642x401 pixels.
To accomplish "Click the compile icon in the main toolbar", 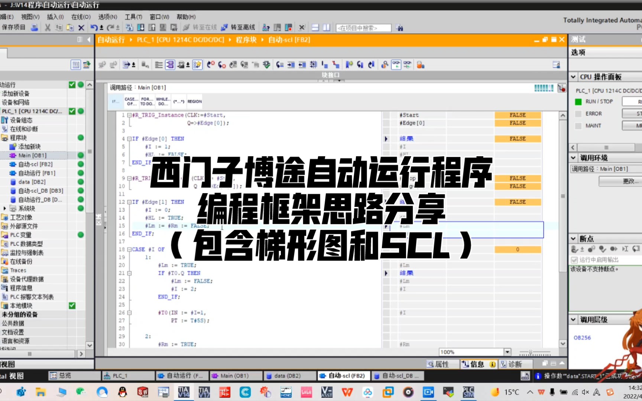I will pos(129,27).
